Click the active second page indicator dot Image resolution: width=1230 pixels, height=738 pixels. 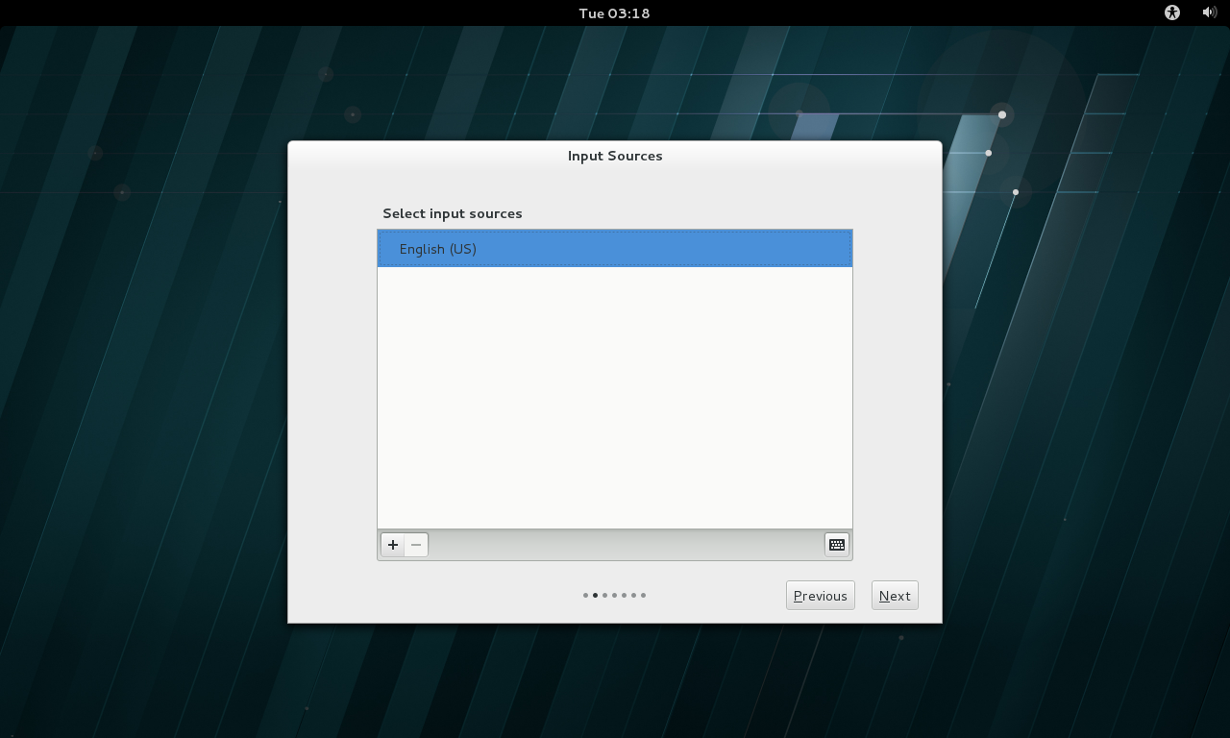(595, 596)
